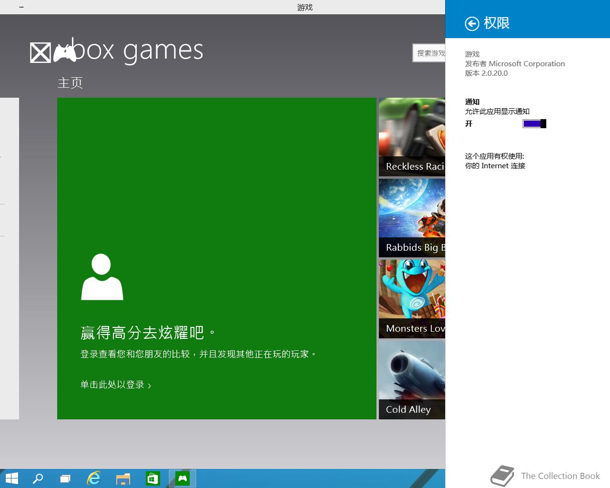
Task: Click the 版本 2.0.20.0 version text
Action: click(486, 73)
